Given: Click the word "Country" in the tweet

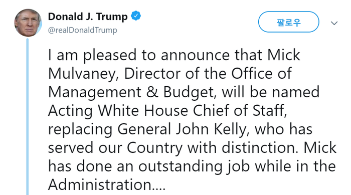Looking at the screenshot, I should coord(154,148).
